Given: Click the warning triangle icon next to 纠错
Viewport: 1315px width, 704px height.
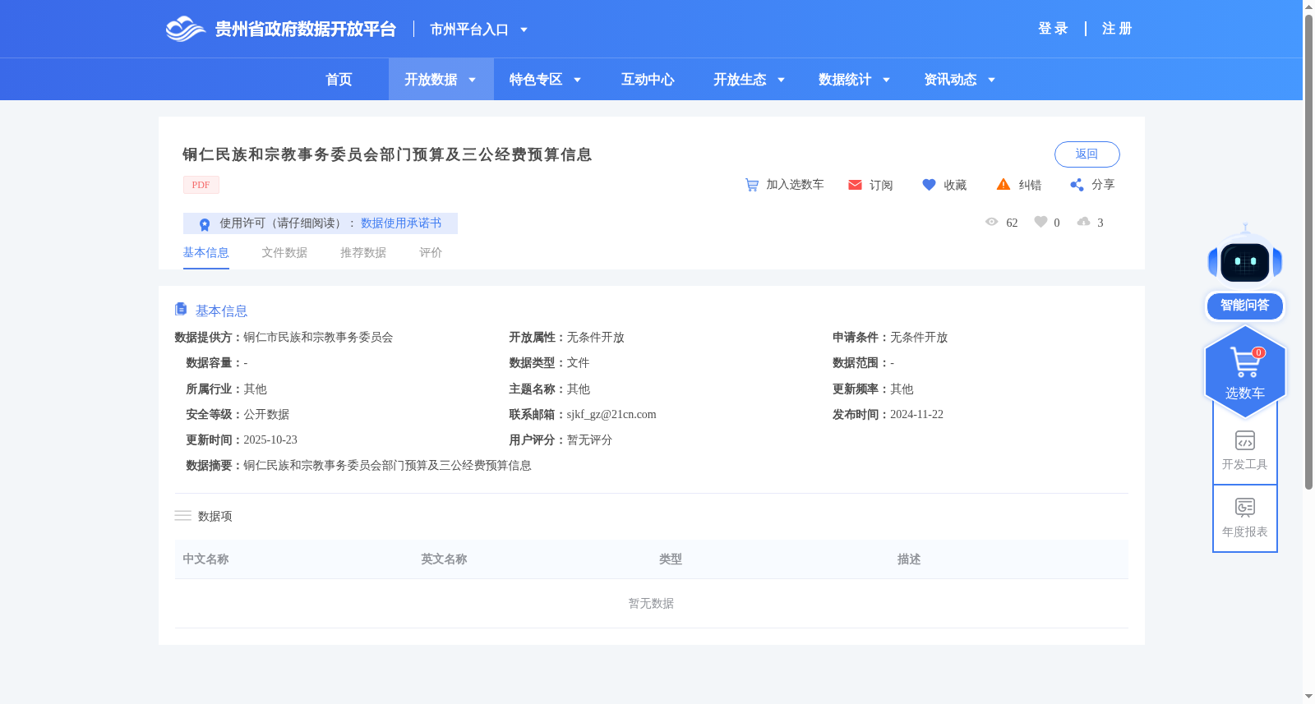Looking at the screenshot, I should coord(1004,185).
